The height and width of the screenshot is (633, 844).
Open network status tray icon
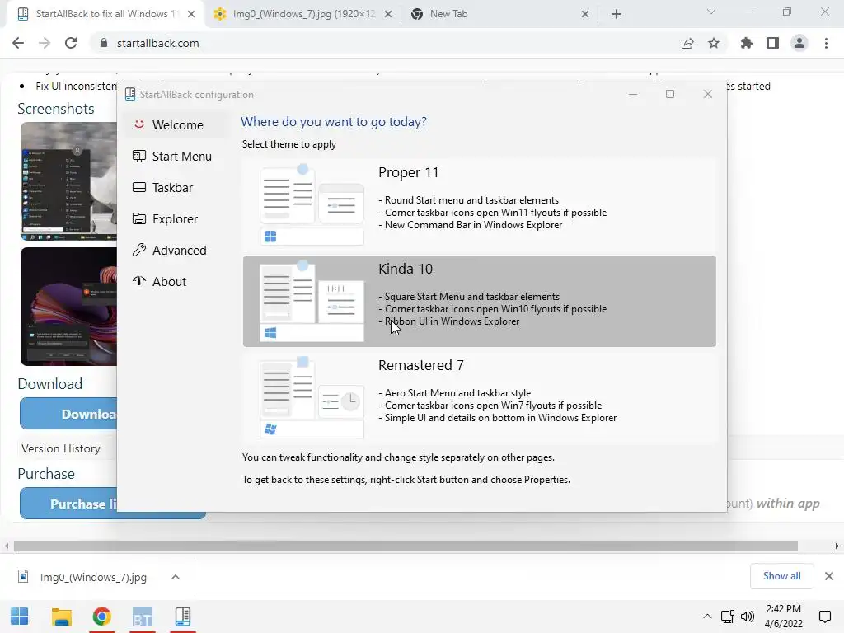[728, 617]
